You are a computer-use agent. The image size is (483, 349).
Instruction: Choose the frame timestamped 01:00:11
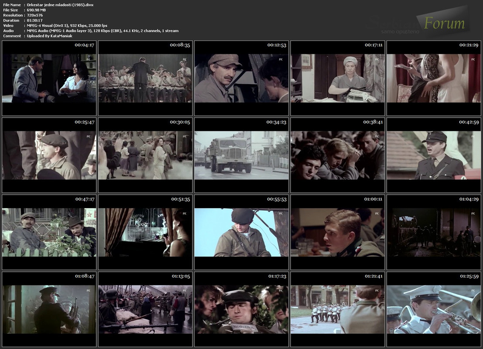(337, 232)
